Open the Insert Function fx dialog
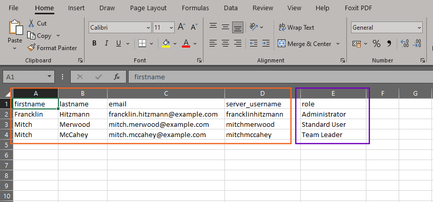The image size is (433, 202). [x=117, y=77]
